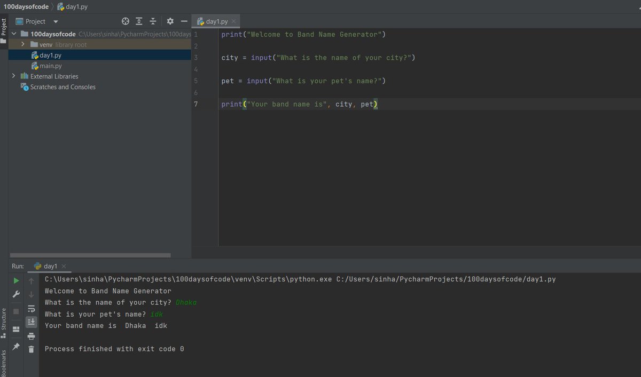Click day1.py breadcrumb in navigation bar
Image resolution: width=641 pixels, height=377 pixels.
(x=72, y=7)
